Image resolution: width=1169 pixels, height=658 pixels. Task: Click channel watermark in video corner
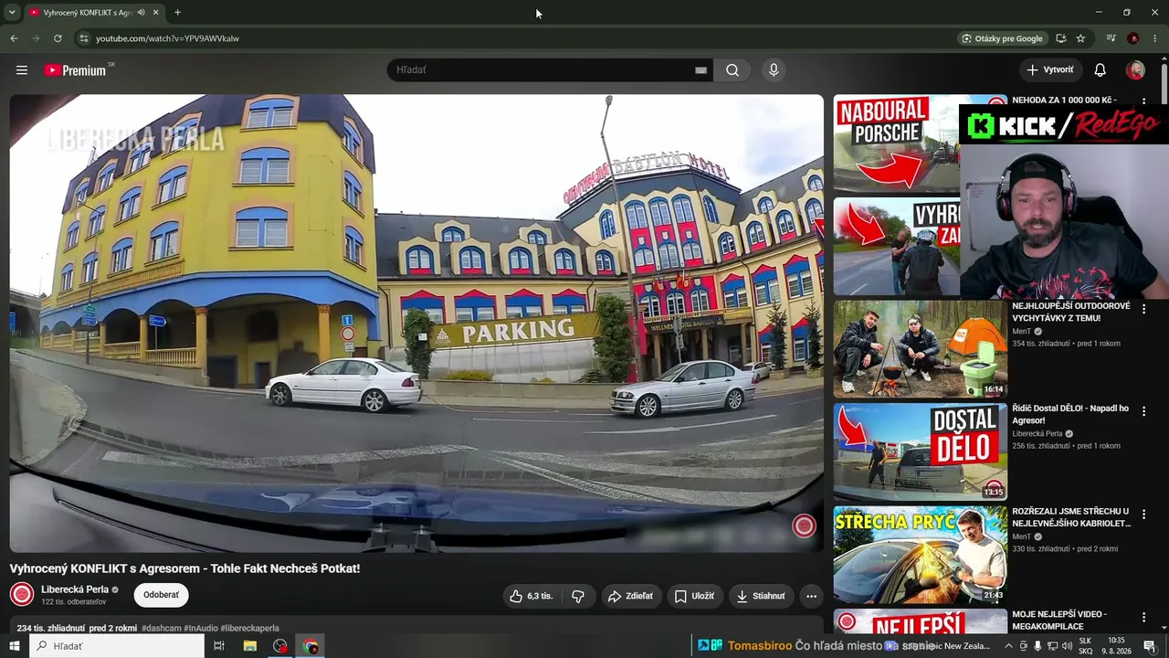pyautogui.click(x=804, y=525)
